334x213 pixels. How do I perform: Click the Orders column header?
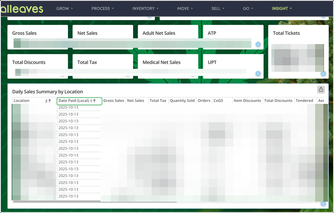tap(204, 101)
